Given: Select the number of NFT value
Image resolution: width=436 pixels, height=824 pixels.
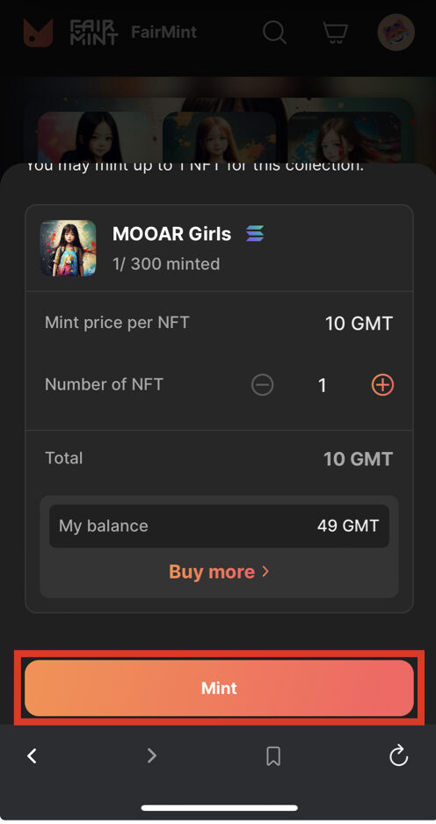Looking at the screenshot, I should tap(322, 386).
